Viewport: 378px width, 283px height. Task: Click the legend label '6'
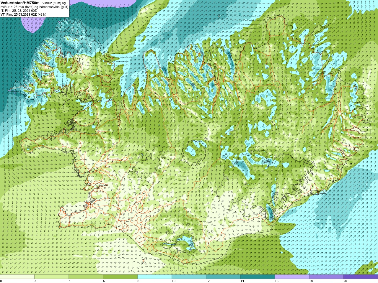point(104,281)
